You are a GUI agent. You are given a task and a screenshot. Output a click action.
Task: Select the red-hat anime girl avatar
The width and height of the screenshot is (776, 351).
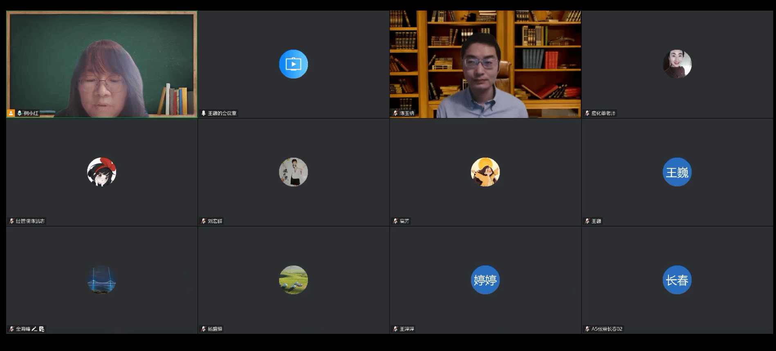[x=101, y=172]
